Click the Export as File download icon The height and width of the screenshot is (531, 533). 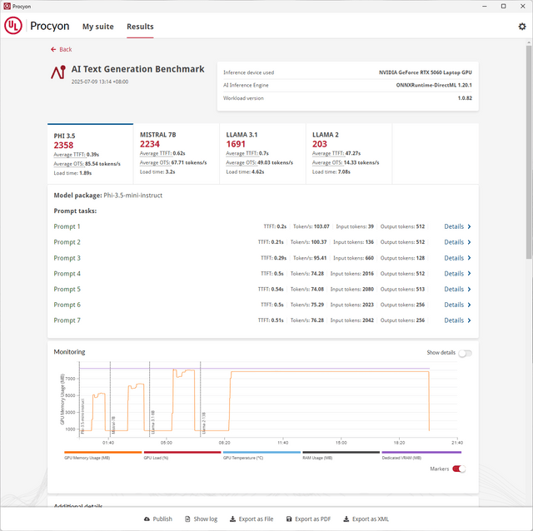232,519
